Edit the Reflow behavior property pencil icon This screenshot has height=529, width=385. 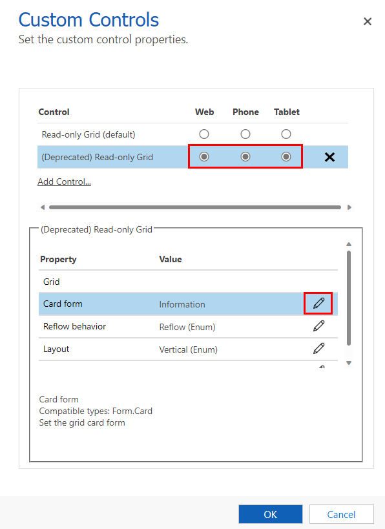[318, 326]
